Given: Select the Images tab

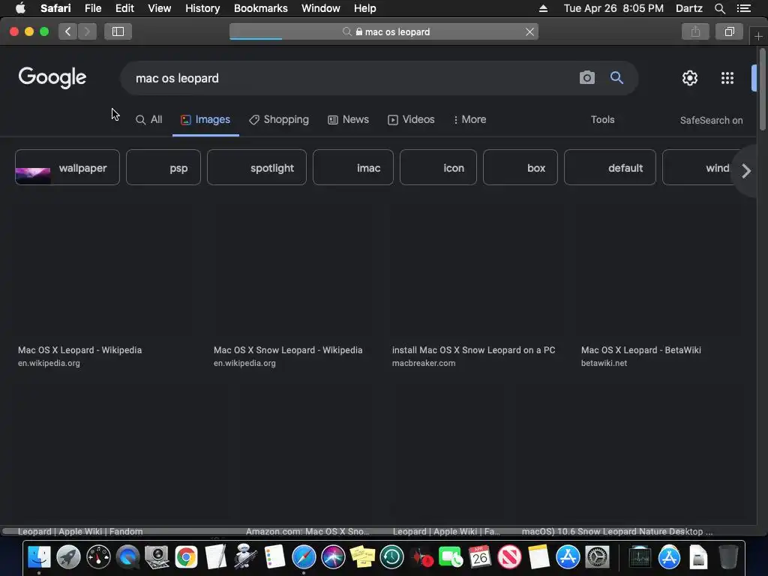Looking at the screenshot, I should (x=205, y=119).
